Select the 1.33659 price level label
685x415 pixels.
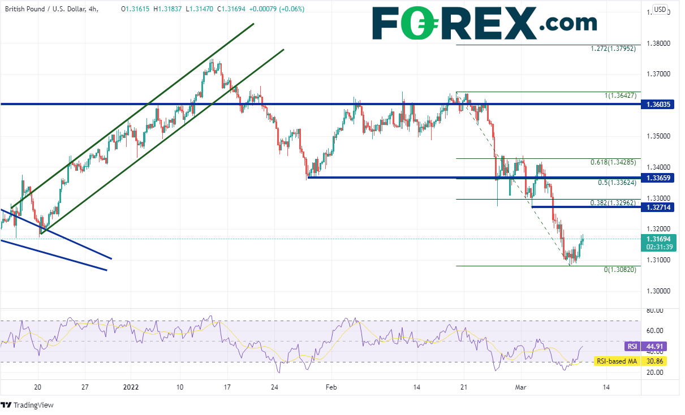(659, 178)
